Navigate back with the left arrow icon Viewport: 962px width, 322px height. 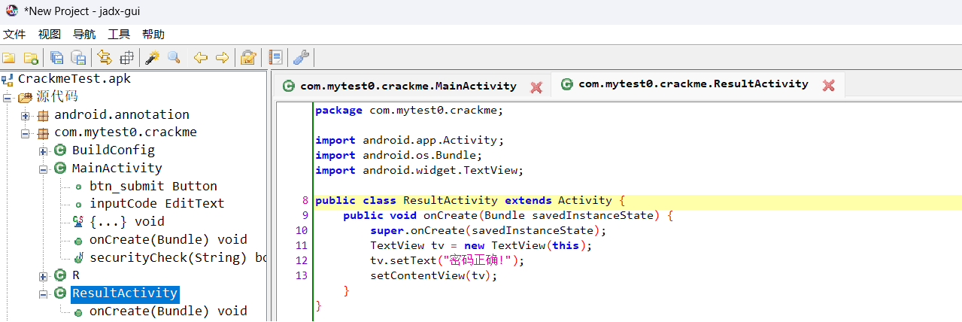pyautogui.click(x=200, y=57)
